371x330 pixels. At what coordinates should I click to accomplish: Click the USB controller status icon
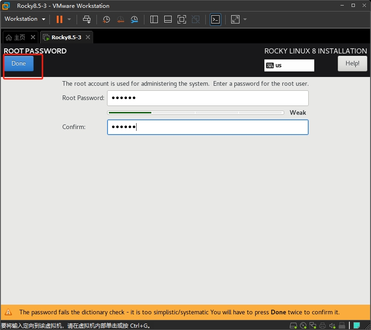coord(342,325)
